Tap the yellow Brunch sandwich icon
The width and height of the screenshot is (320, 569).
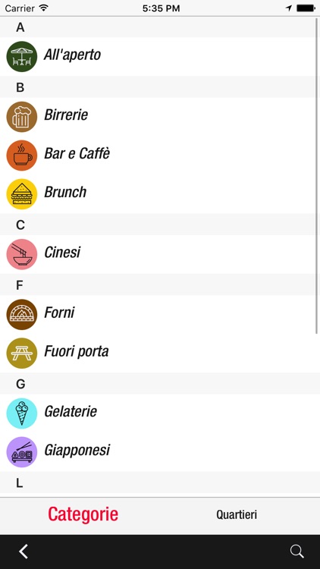[22, 194]
